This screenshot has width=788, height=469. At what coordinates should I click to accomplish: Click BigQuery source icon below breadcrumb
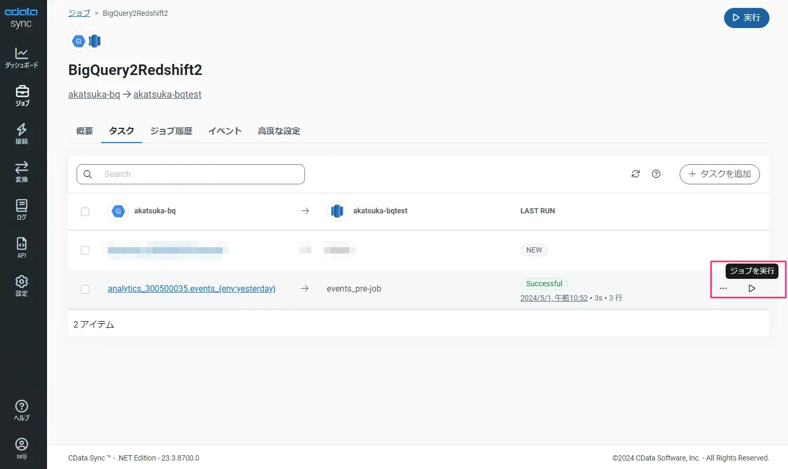[79, 41]
